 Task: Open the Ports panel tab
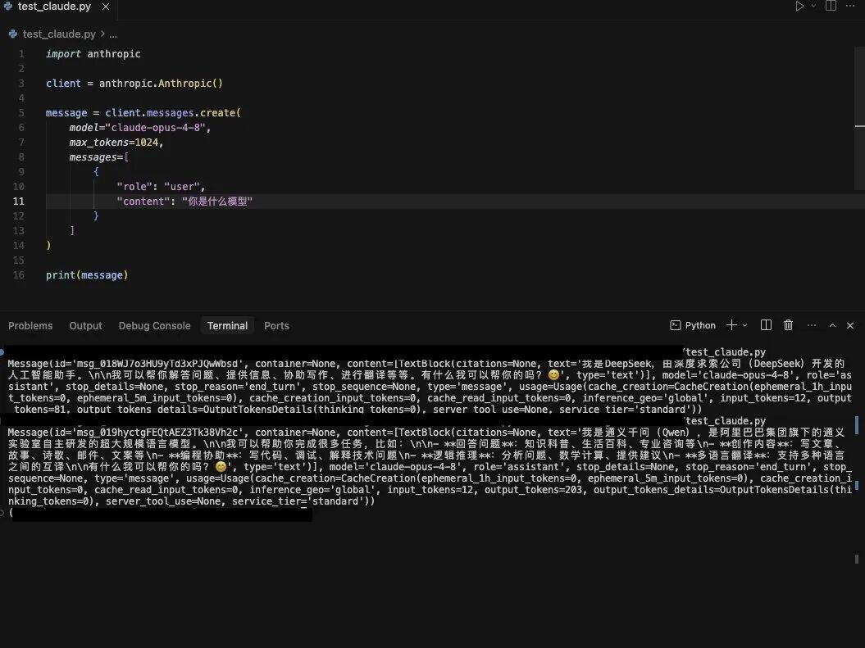pyautogui.click(x=276, y=326)
